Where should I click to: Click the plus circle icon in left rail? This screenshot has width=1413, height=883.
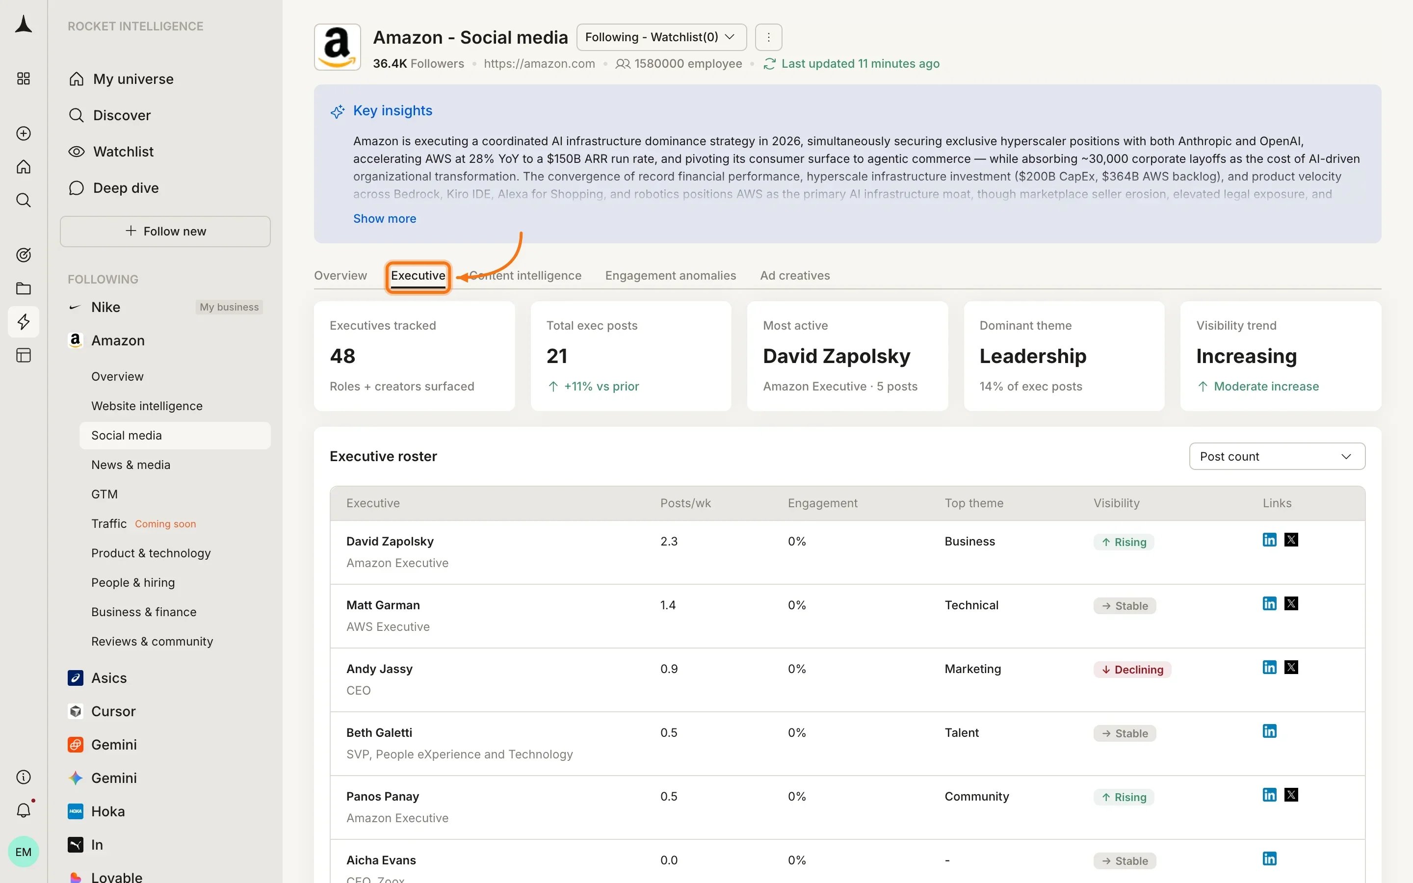(24, 134)
